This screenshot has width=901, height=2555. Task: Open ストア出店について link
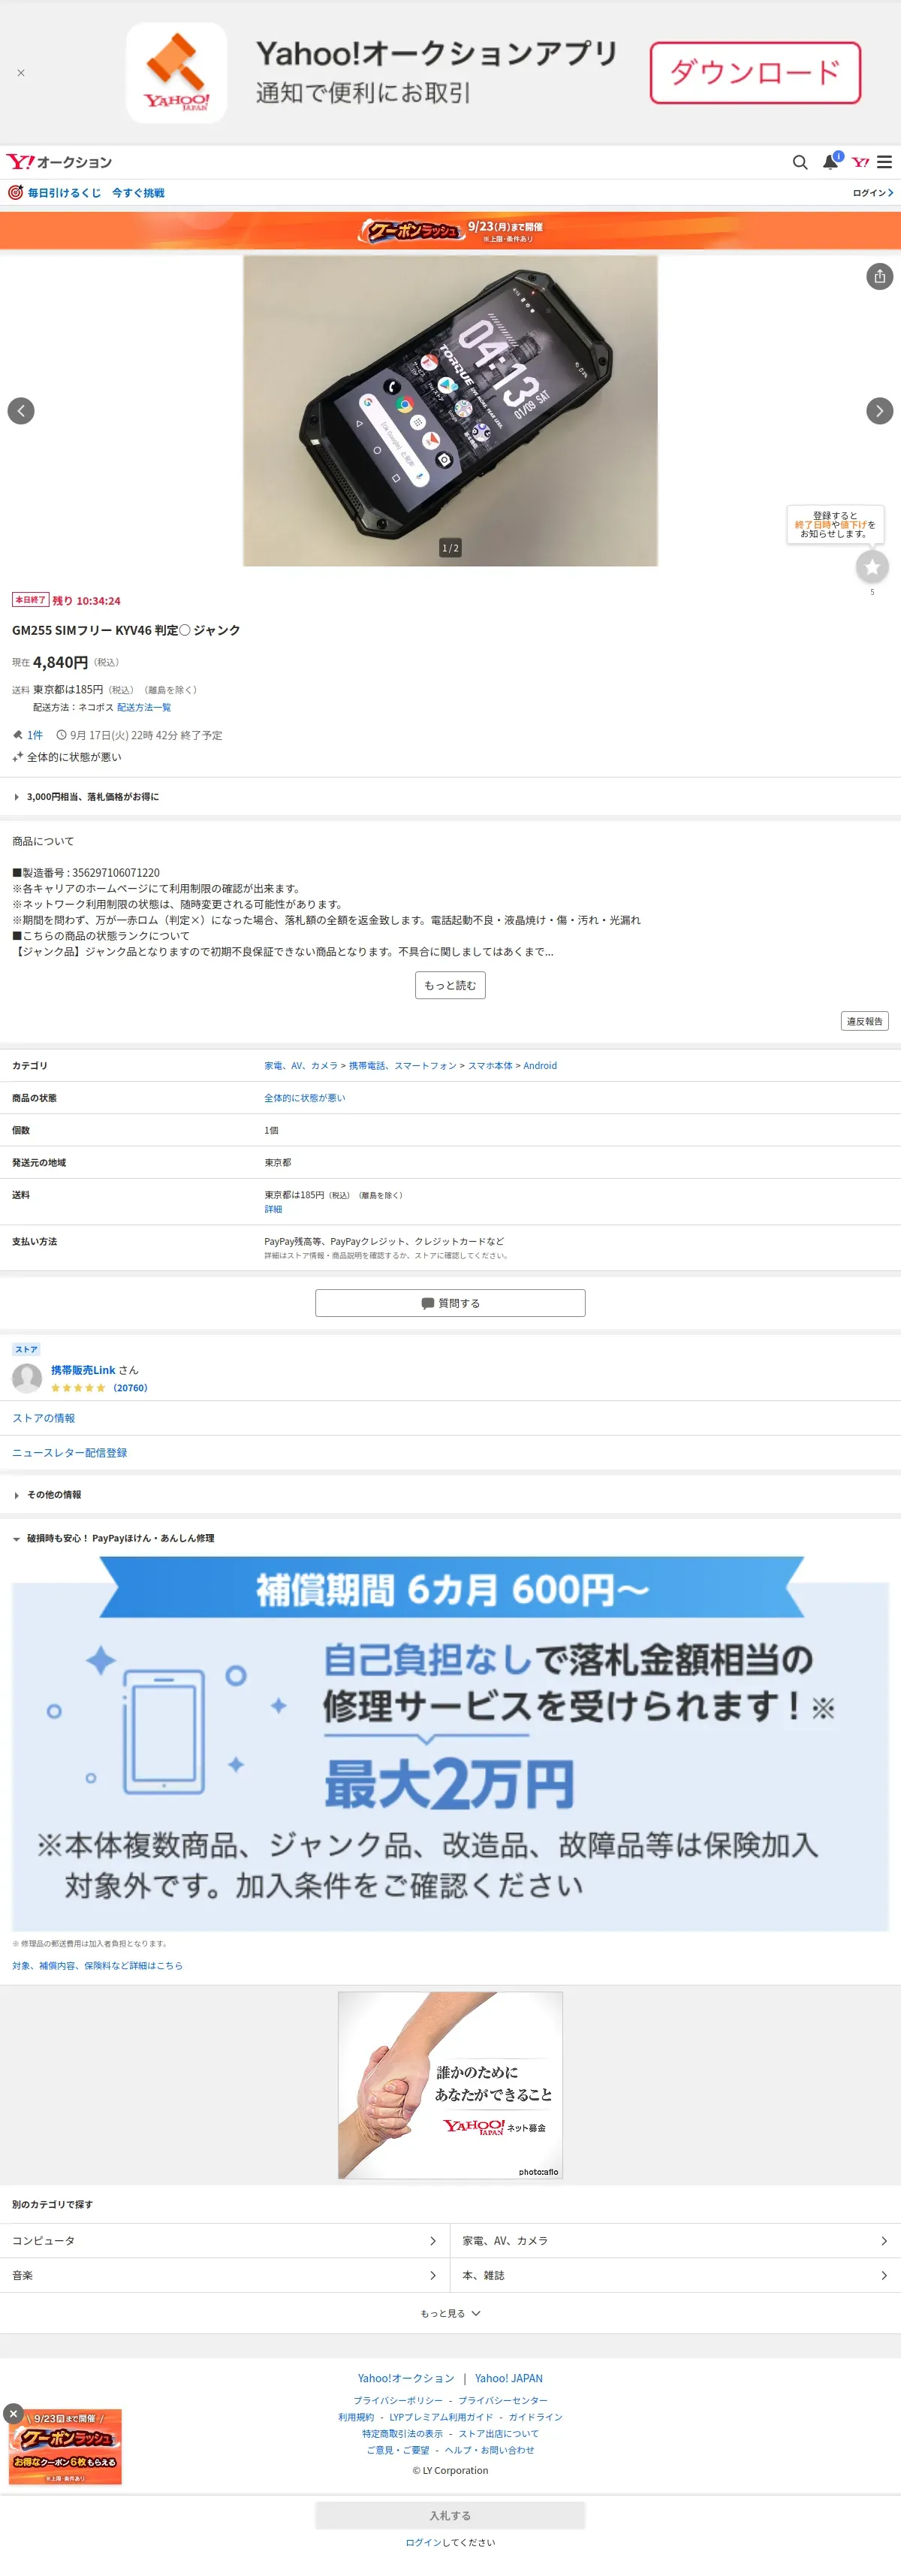pos(499,2433)
